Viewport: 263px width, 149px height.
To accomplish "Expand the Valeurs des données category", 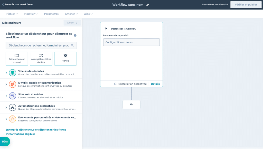I will click(6, 73).
